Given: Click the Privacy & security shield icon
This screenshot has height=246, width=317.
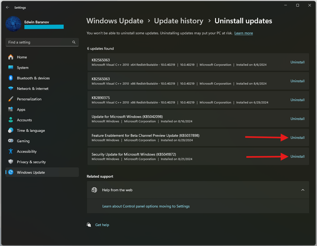Looking at the screenshot, I should [11, 162].
